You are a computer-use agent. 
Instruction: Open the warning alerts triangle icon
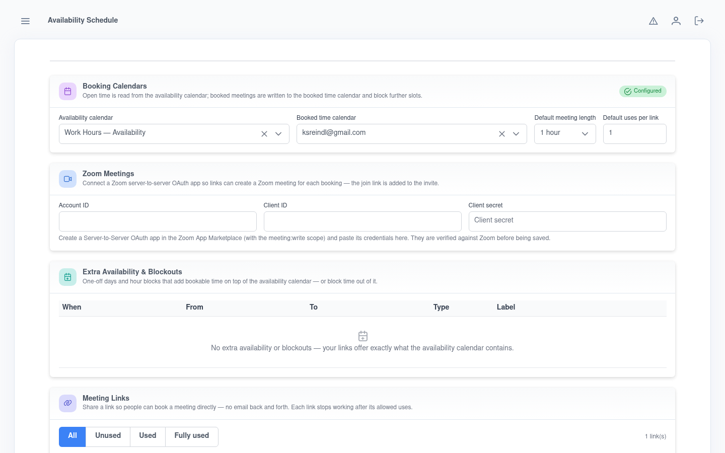(x=654, y=21)
